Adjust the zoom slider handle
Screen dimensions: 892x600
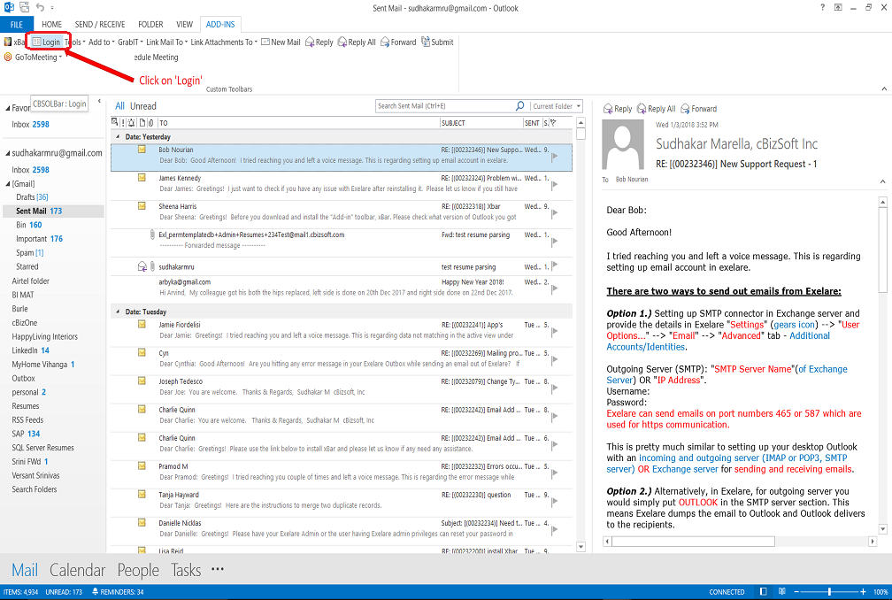(x=829, y=591)
